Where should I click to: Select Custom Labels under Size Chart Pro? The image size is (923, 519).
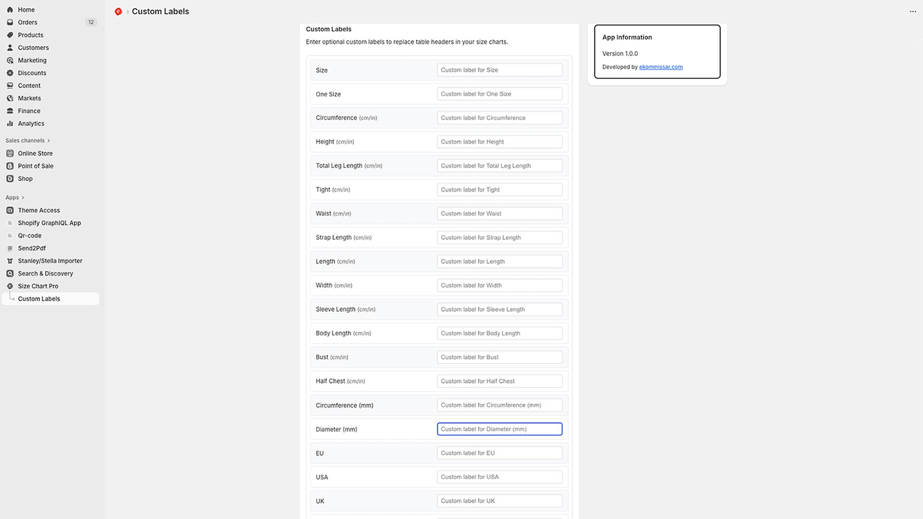coord(39,298)
